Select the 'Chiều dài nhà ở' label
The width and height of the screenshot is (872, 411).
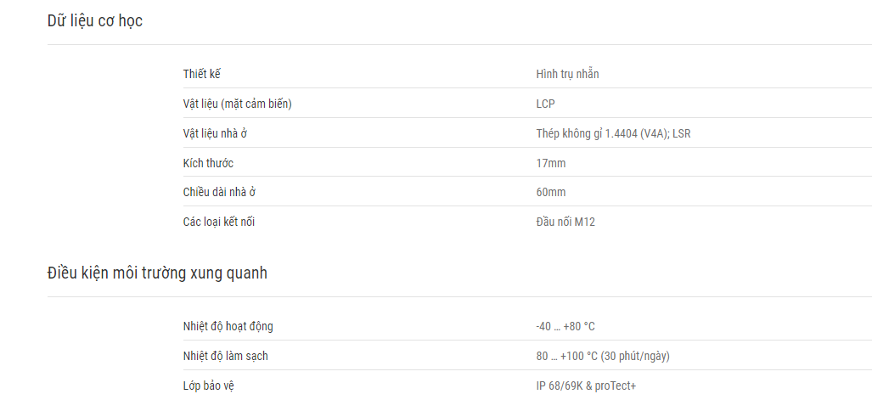[x=219, y=192]
